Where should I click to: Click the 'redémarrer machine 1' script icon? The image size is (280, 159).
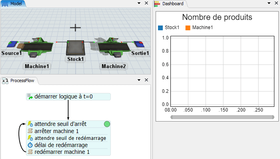pos(30,152)
